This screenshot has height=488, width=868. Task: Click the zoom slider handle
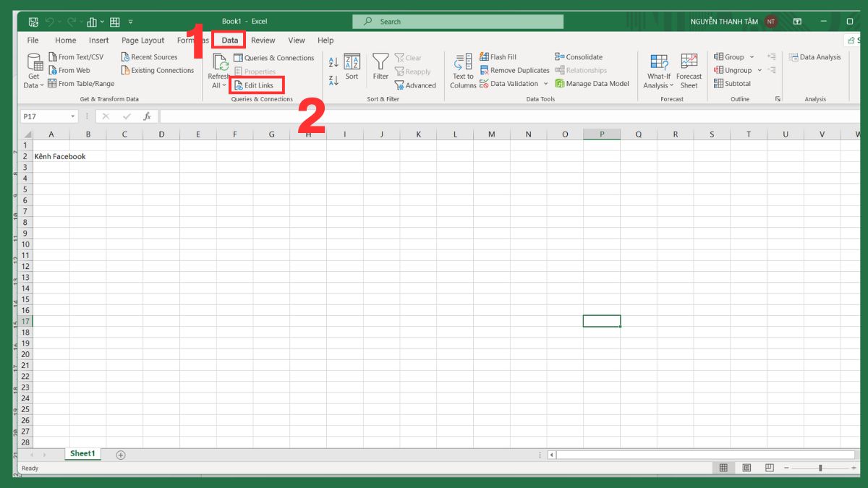pyautogui.click(x=820, y=468)
